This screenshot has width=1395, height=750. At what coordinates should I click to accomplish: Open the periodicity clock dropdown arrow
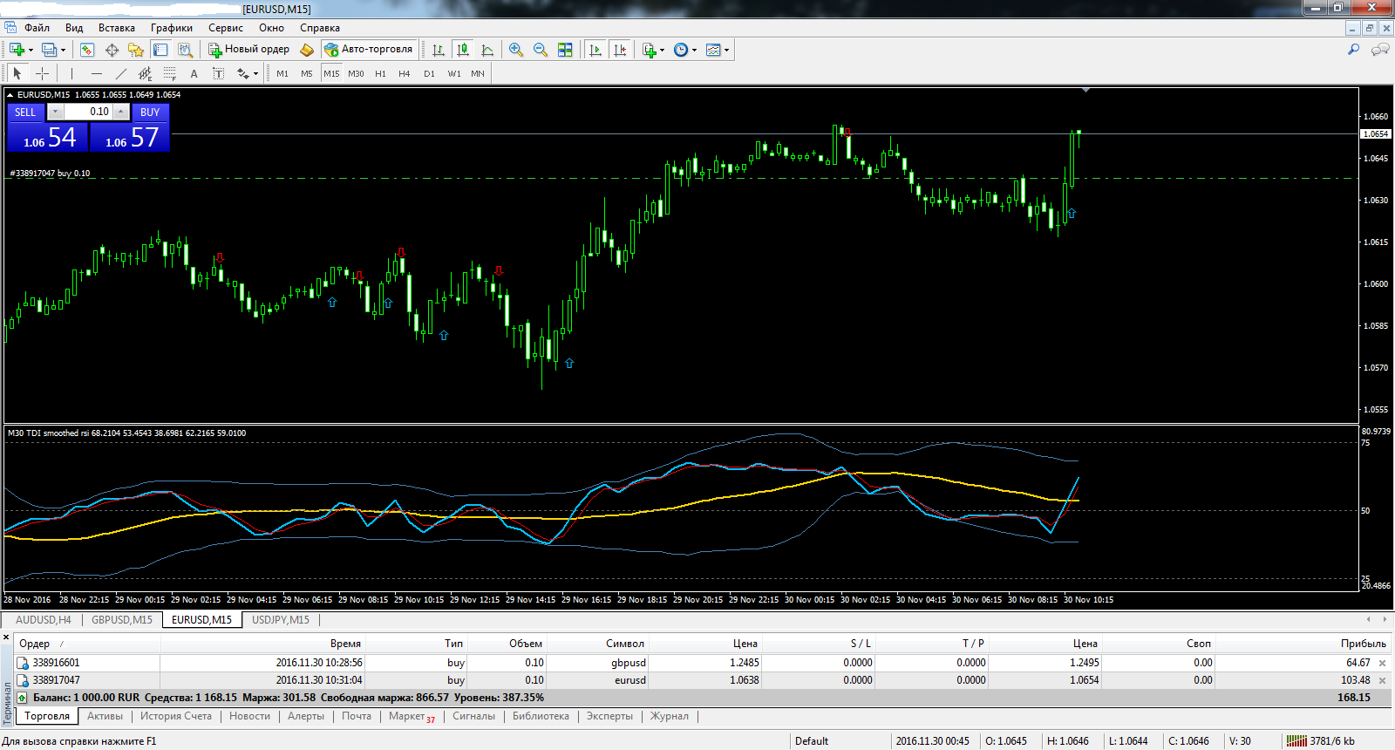point(695,51)
